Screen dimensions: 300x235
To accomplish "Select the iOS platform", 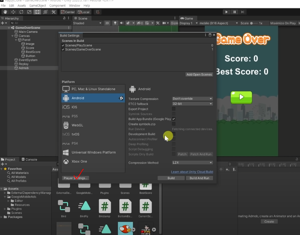I will (93, 107).
